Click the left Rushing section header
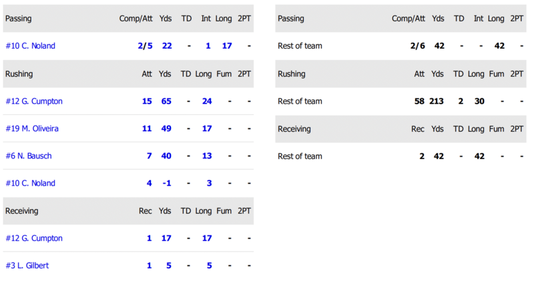Viewport: 534px width, 296px height. click(x=19, y=73)
